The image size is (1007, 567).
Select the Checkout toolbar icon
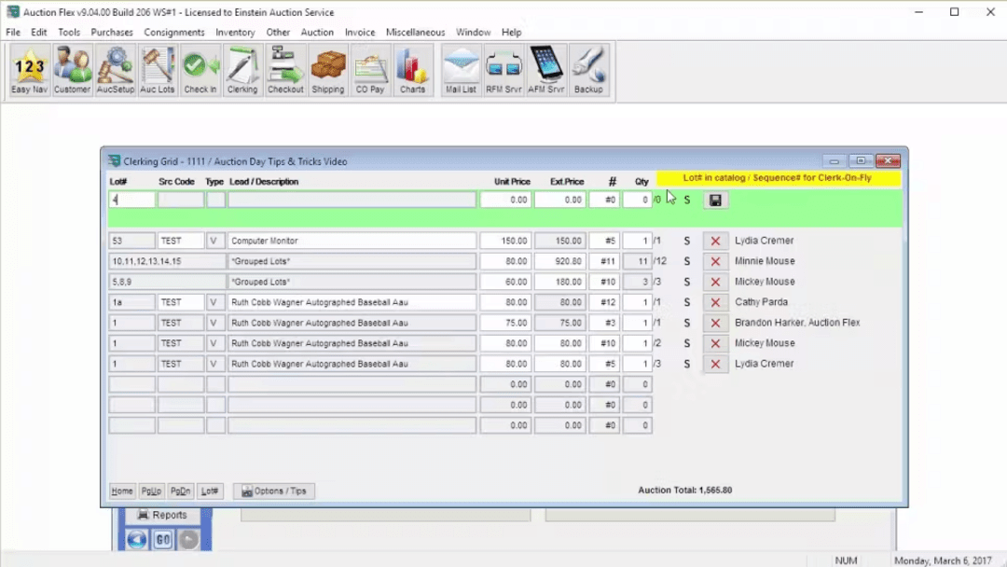(x=284, y=70)
